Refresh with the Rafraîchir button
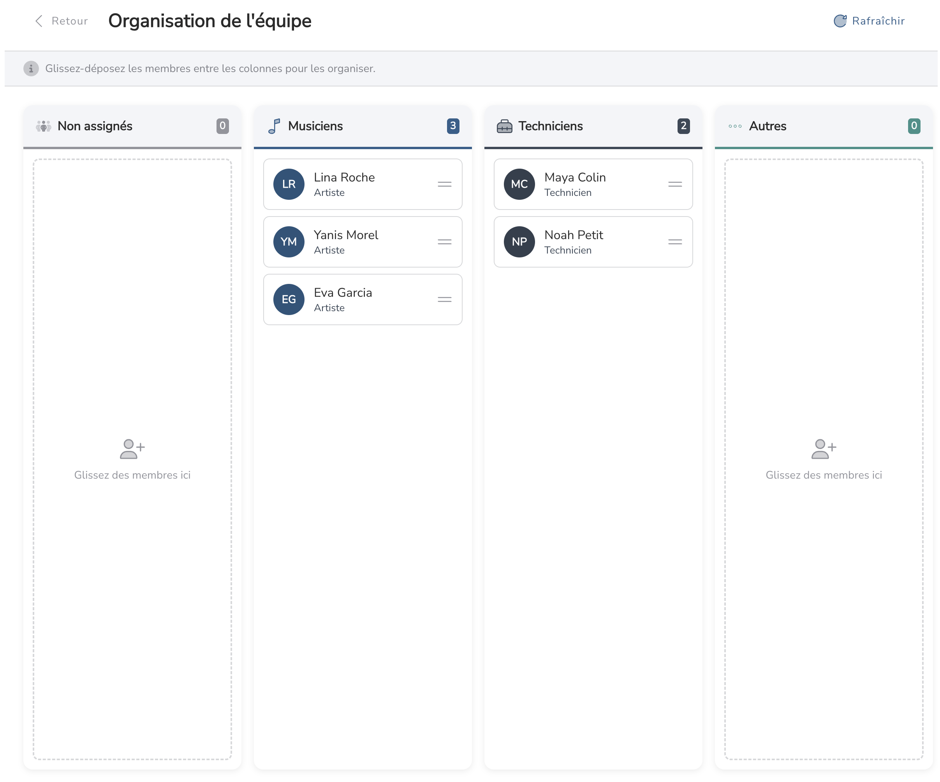This screenshot has width=940, height=782. click(x=869, y=21)
